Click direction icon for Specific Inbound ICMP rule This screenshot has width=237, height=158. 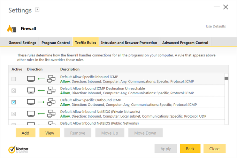pyautogui.click(x=41, y=79)
